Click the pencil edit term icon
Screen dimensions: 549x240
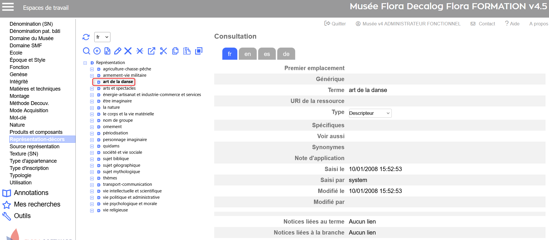click(118, 51)
